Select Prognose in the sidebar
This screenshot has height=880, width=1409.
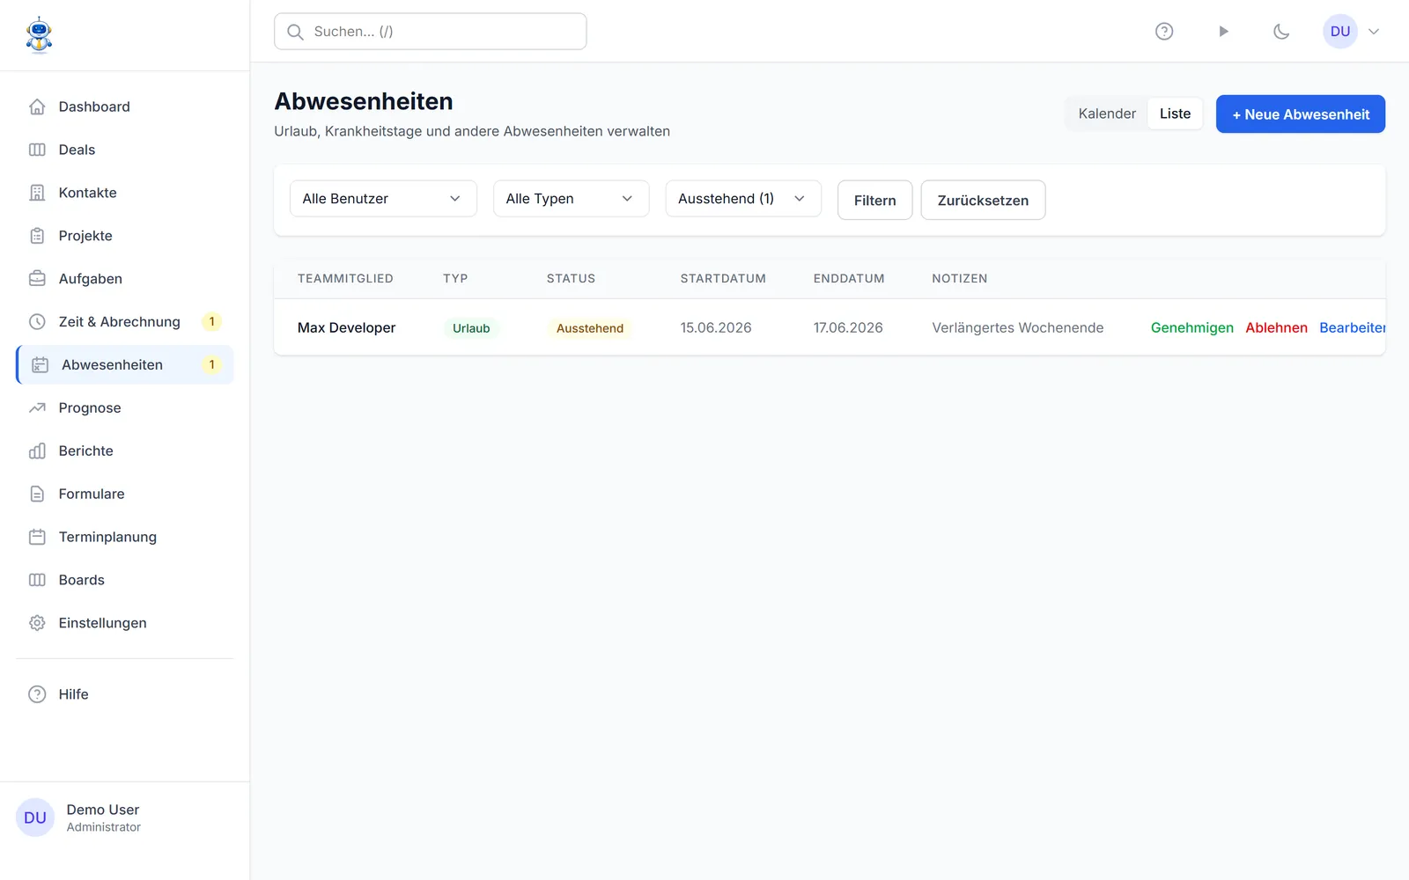click(125, 408)
